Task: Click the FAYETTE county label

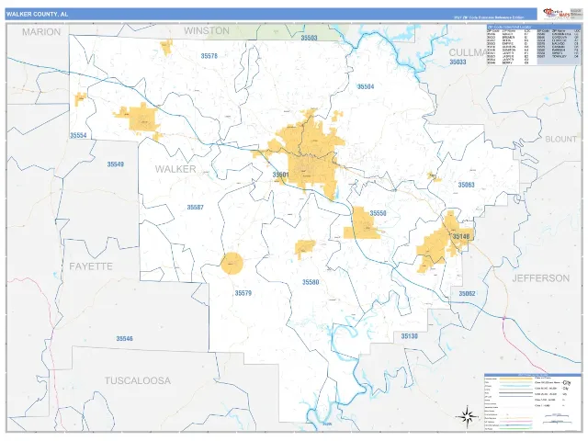Action: 91,266
